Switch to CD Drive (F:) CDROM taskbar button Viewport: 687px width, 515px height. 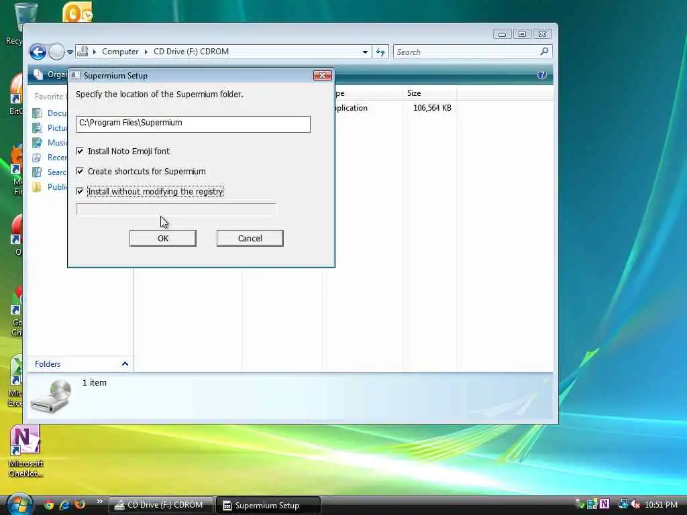[160, 505]
